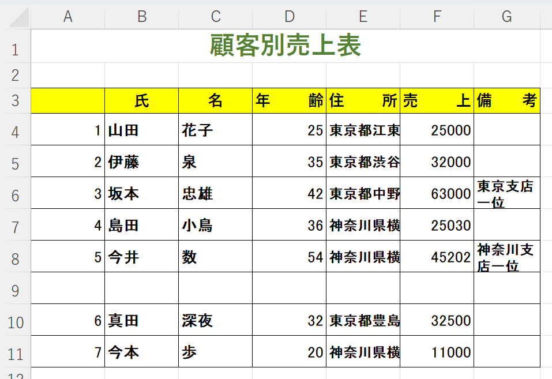This screenshot has width=552, height=379.
Task: Click the cell with name 歩
Action: [215, 352]
